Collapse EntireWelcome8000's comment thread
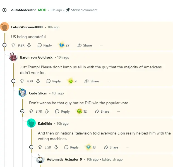The width and height of the screenshot is (173, 167). click(4, 45)
